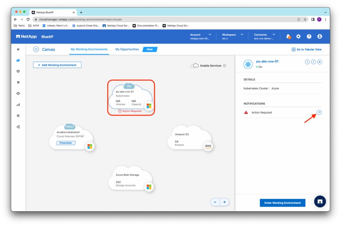Zoom out the canvas with minus
The width and height of the screenshot is (341, 226).
[x=215, y=202]
